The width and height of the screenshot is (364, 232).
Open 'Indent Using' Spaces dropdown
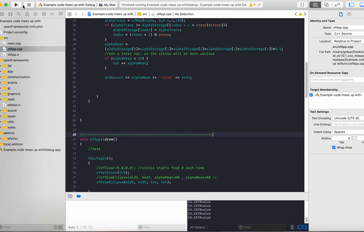tap(348, 132)
